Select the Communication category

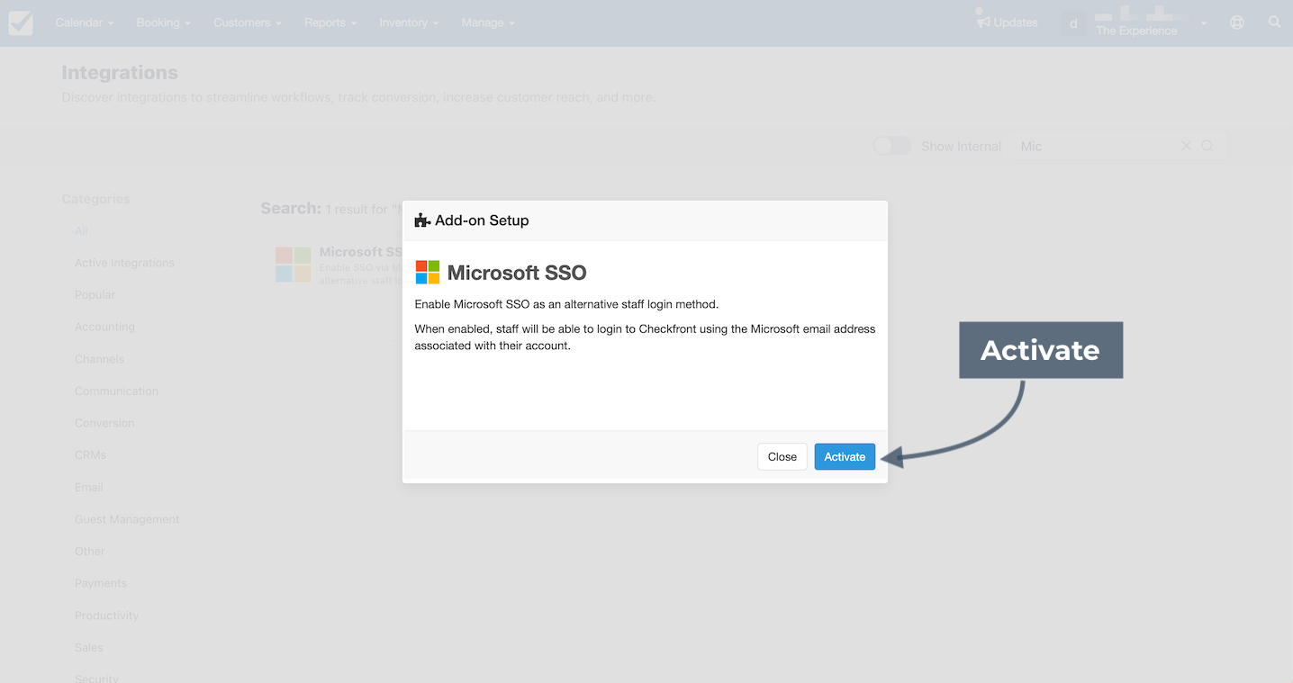pyautogui.click(x=116, y=391)
